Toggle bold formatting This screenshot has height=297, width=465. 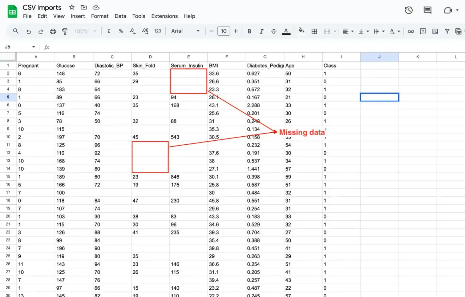250,31
